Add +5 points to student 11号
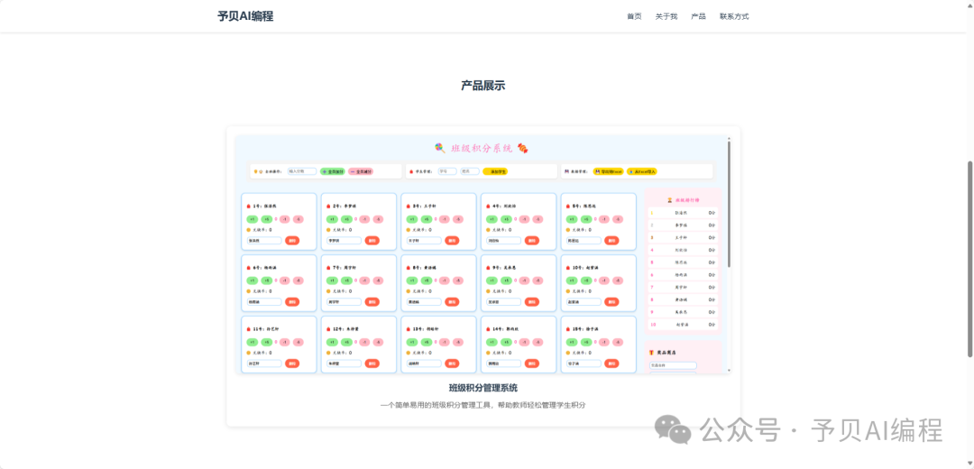This screenshot has height=469, width=974. [x=266, y=342]
